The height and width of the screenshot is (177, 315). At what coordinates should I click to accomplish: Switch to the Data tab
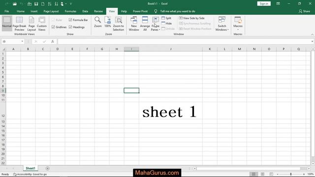click(x=85, y=11)
